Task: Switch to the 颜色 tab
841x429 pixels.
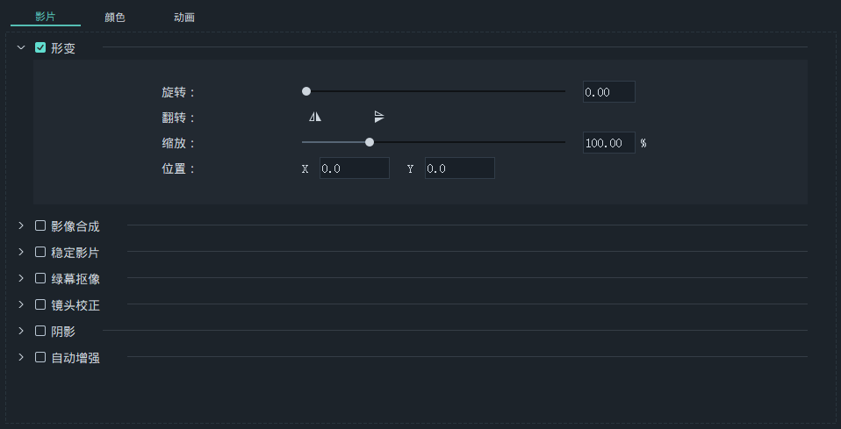Action: [115, 18]
